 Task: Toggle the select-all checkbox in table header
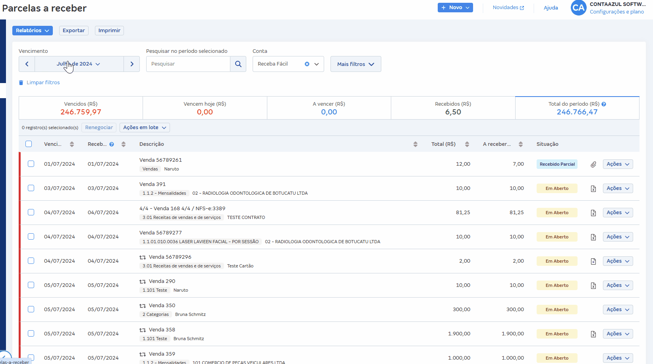coord(29,144)
